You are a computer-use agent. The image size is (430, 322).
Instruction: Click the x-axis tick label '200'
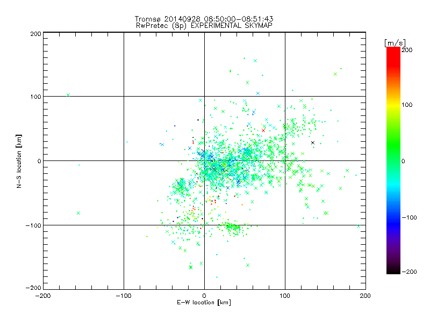pos(365,296)
